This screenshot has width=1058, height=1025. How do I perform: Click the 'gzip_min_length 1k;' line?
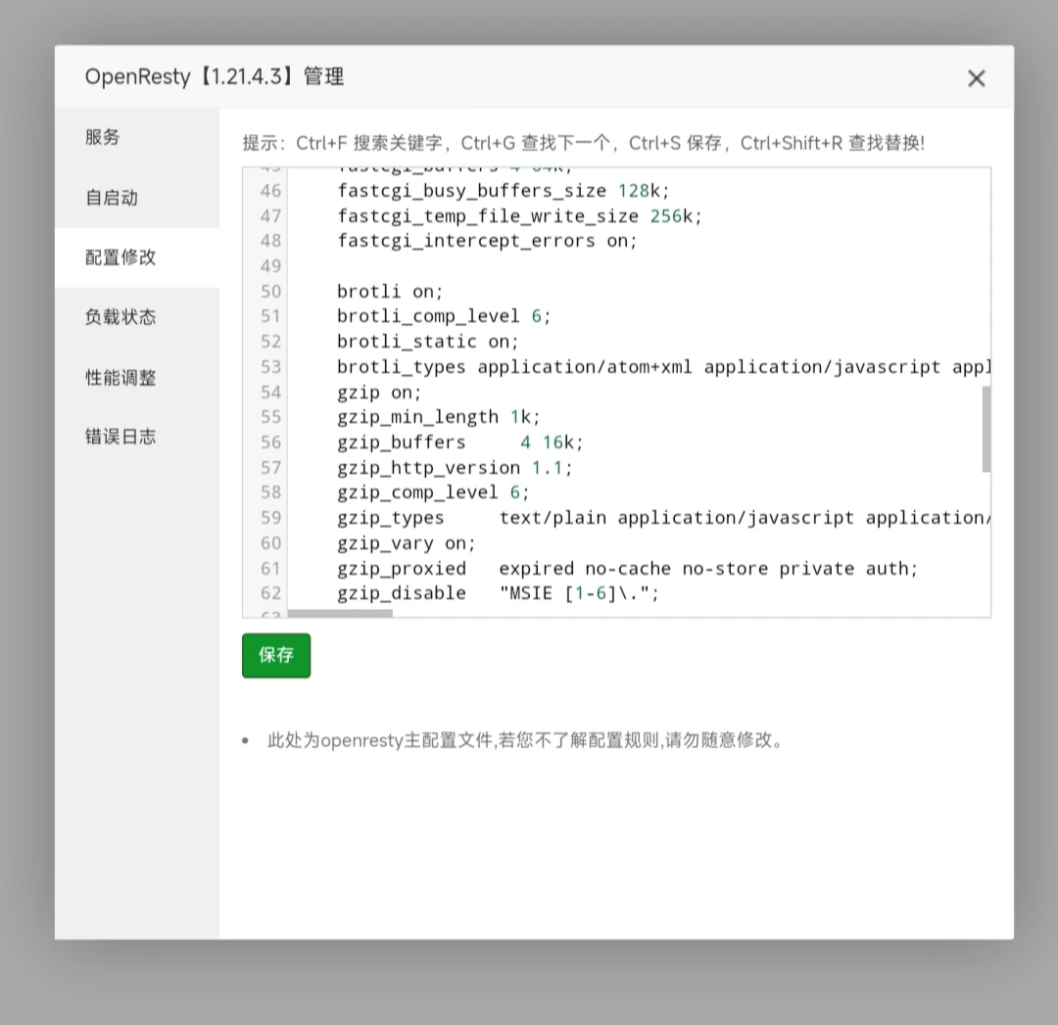438,417
